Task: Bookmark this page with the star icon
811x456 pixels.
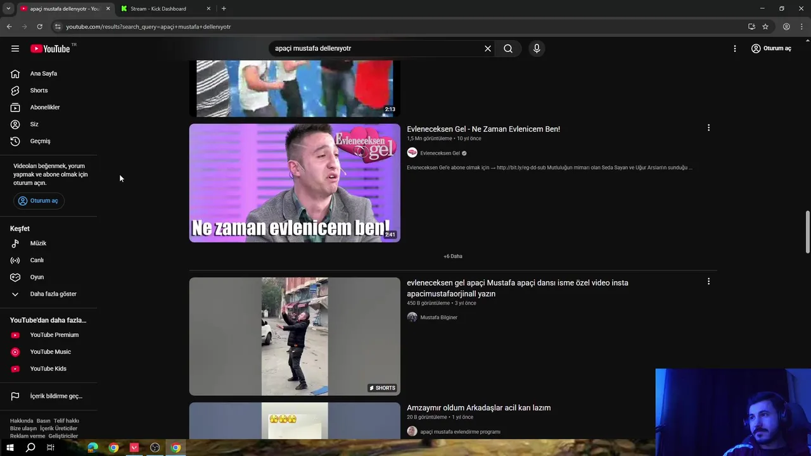Action: point(765,27)
